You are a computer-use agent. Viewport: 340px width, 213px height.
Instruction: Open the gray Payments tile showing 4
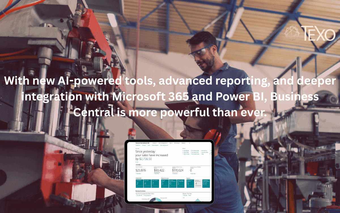[x=198, y=183]
